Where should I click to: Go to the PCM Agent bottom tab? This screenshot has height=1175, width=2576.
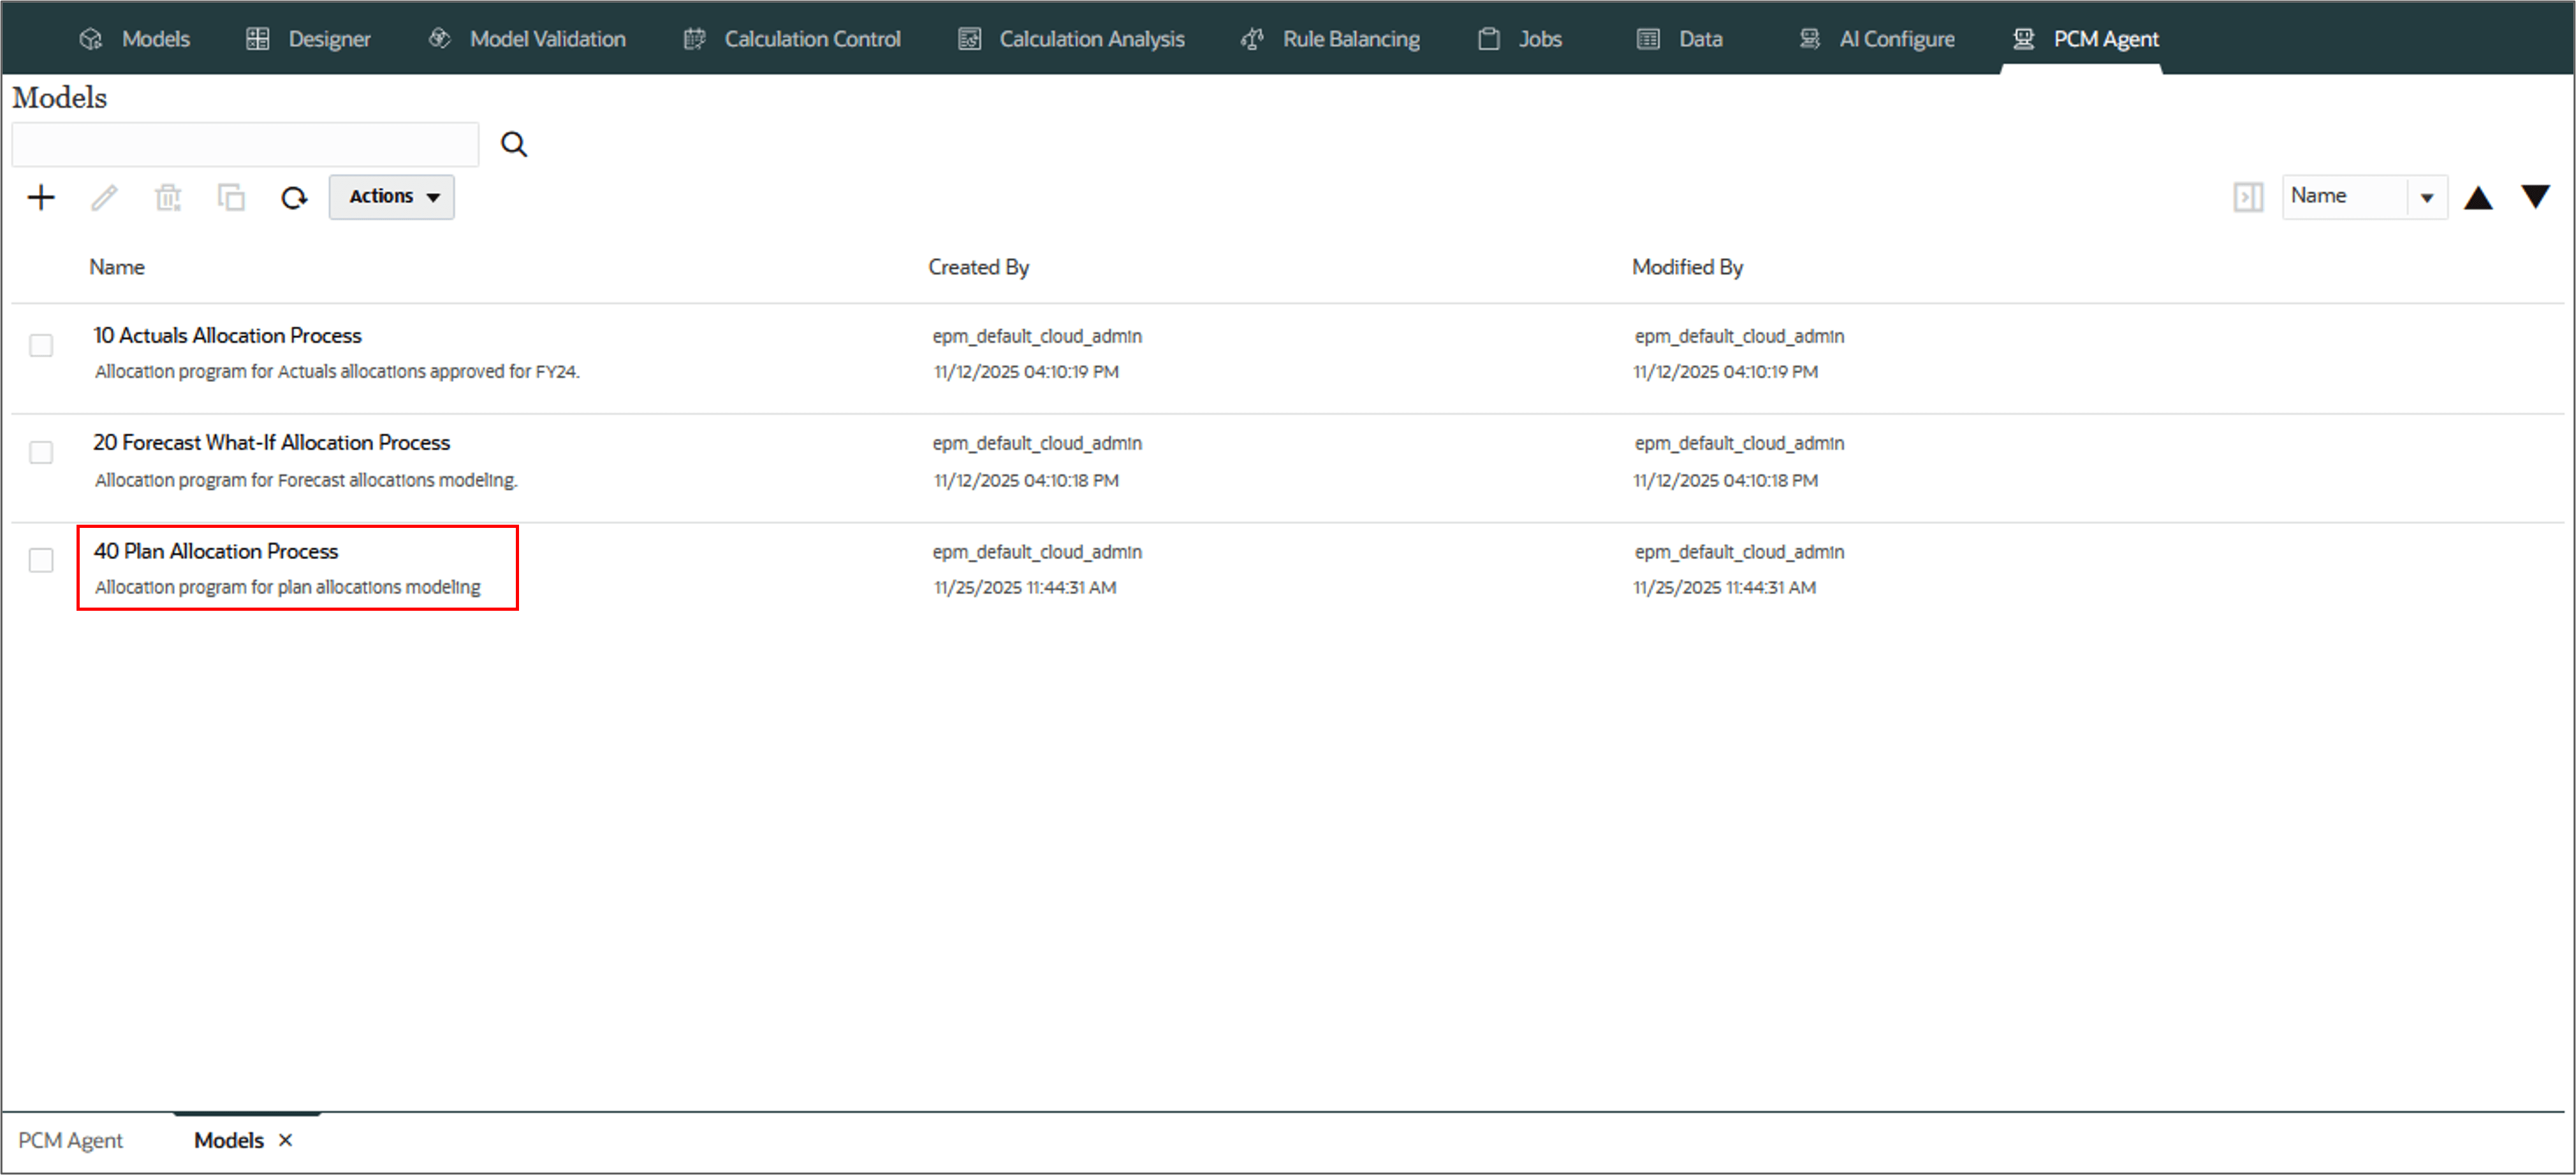(x=70, y=1140)
